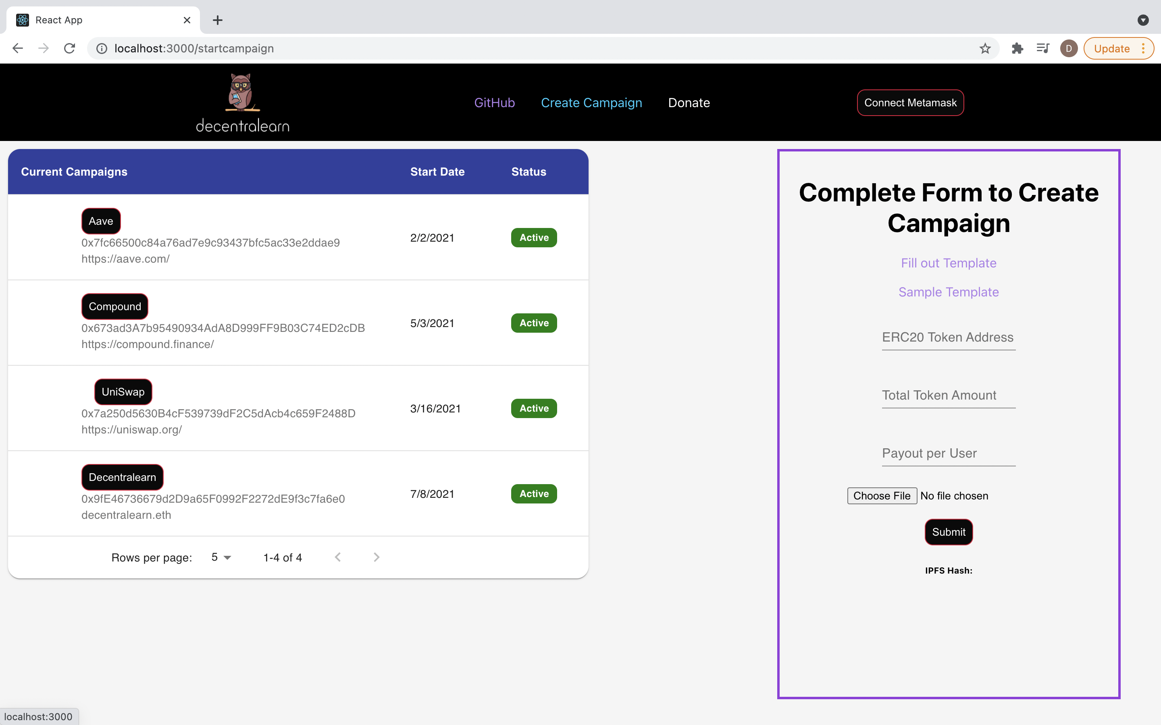Click the decentralearn.eth text
Image resolution: width=1161 pixels, height=725 pixels.
pos(126,515)
